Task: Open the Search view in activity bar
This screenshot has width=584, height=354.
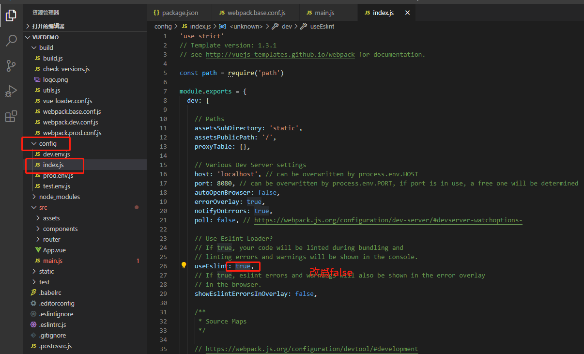Action: pos(11,41)
